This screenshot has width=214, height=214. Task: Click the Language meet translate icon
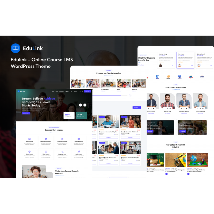click(x=62, y=151)
